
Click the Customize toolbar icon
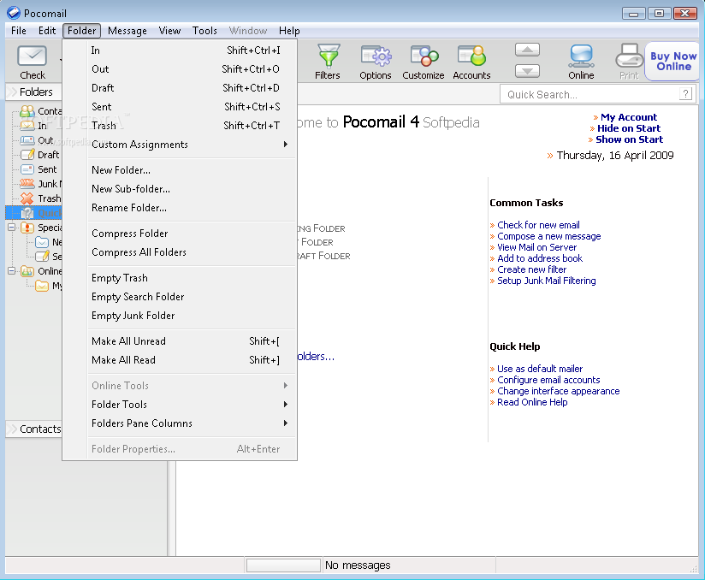pyautogui.click(x=424, y=56)
